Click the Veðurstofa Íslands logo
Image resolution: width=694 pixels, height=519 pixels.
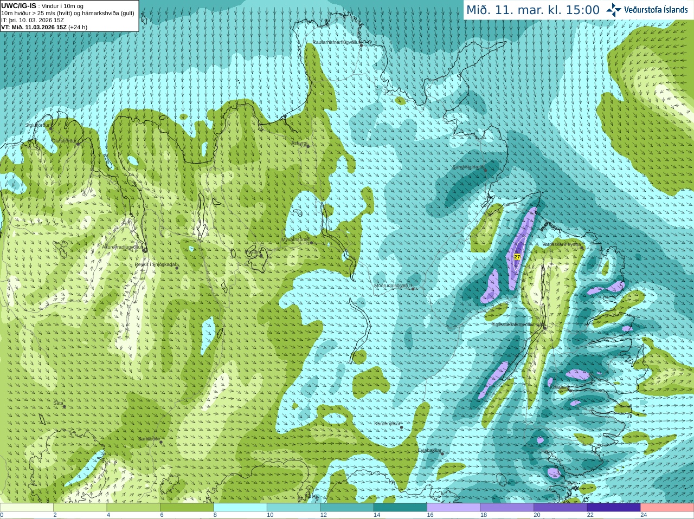click(x=647, y=10)
